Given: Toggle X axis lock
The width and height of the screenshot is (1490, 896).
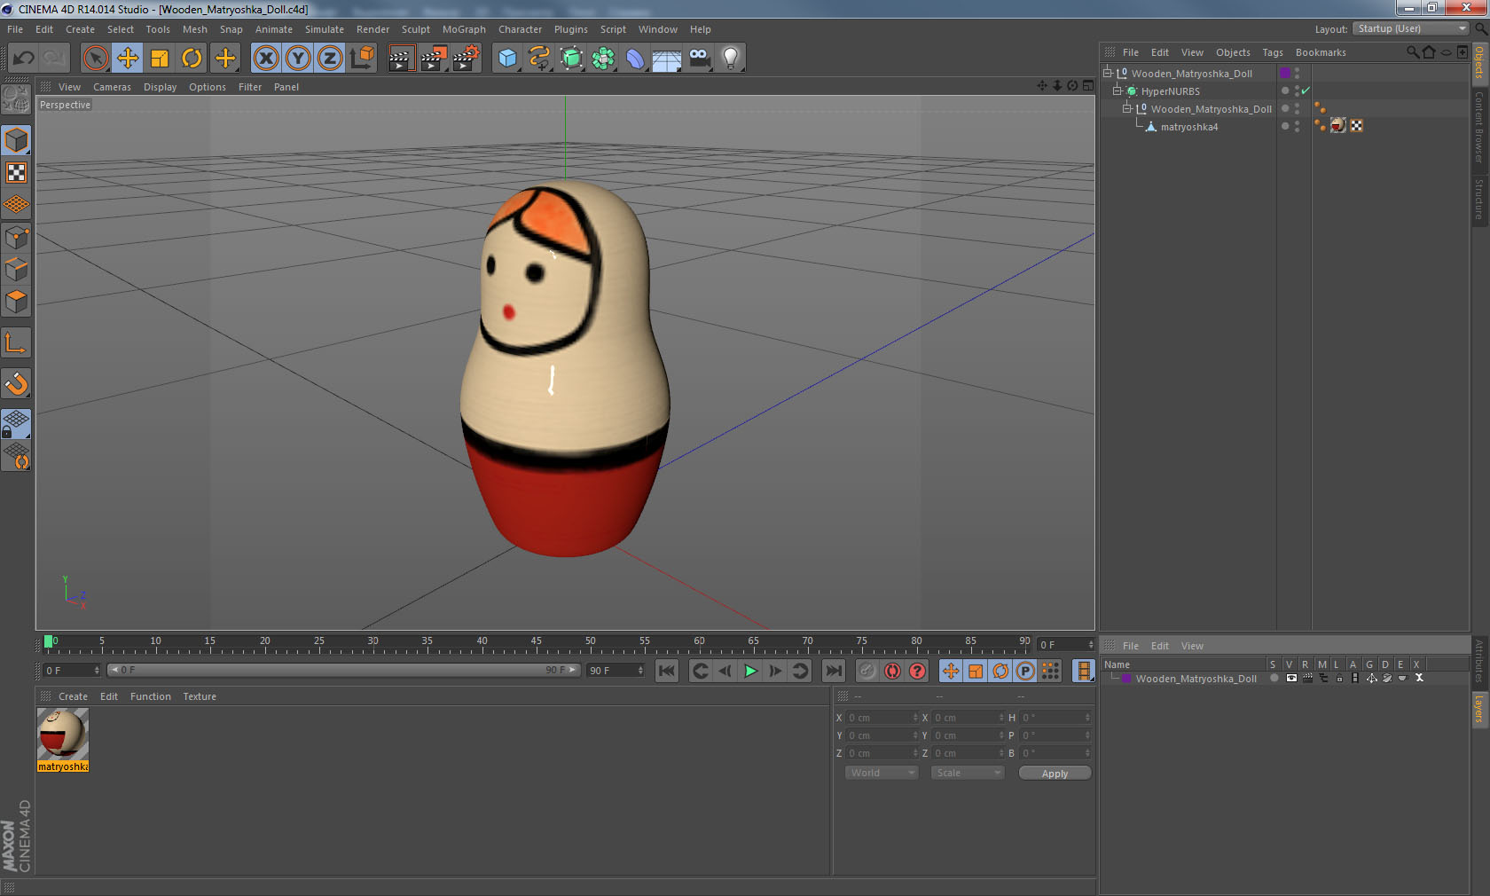Looking at the screenshot, I should (265, 59).
